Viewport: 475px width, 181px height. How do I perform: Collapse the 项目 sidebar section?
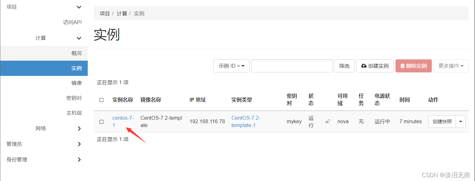[79, 7]
